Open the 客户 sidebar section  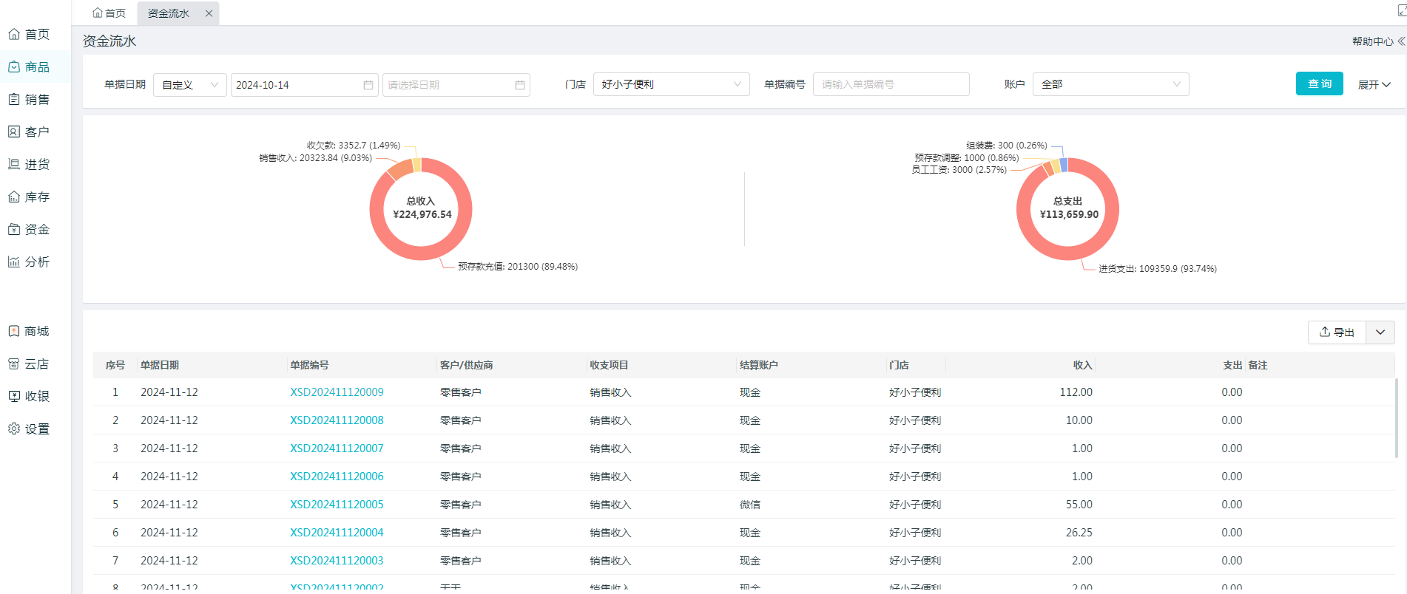30,132
